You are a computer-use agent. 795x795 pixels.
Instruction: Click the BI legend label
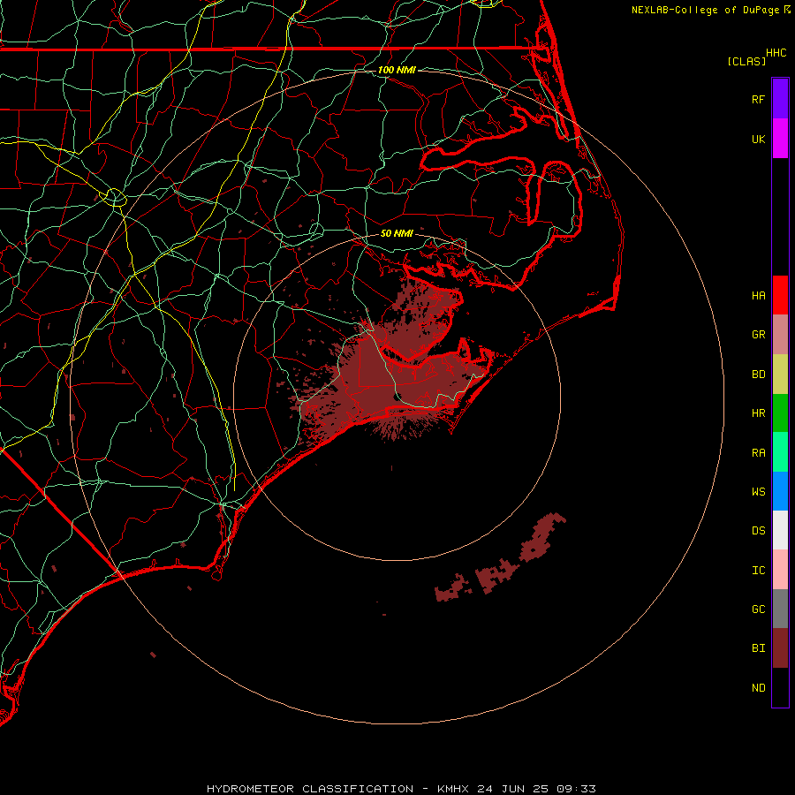[758, 648]
